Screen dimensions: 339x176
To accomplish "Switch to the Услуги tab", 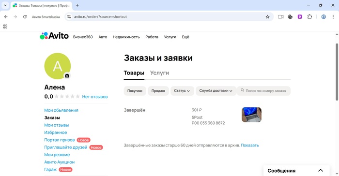I will (159, 73).
